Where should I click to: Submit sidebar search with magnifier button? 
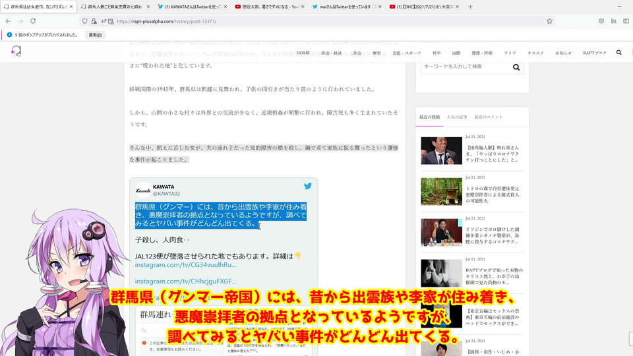pos(516,67)
